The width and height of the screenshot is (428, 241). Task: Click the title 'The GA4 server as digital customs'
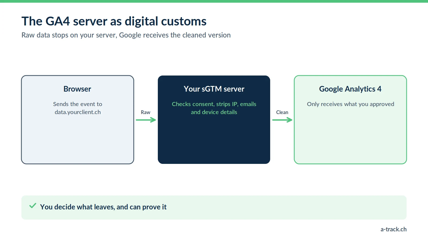tap(114, 21)
